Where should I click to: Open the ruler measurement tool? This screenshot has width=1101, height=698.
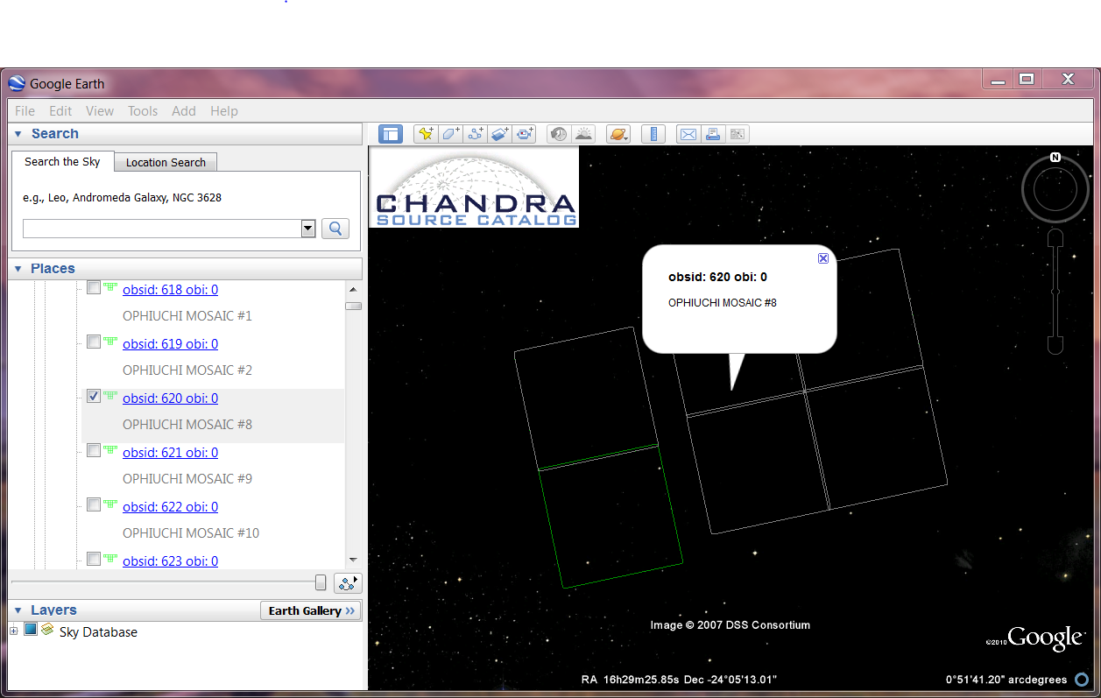click(653, 134)
